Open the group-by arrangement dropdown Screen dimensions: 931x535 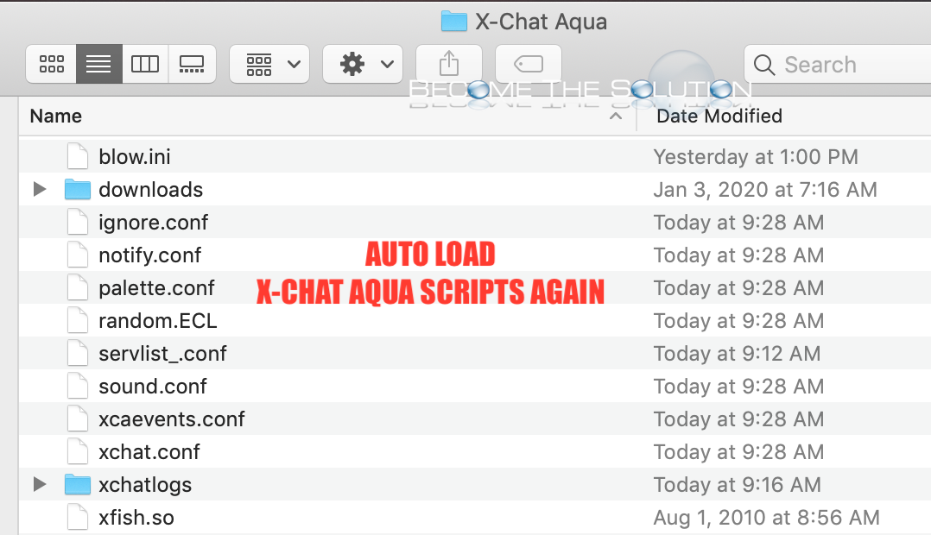pyautogui.click(x=269, y=64)
